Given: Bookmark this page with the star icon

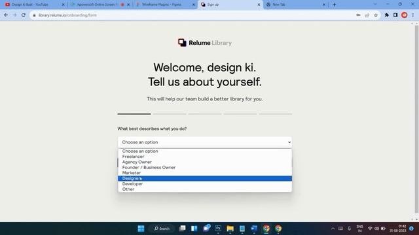Looking at the screenshot, I should point(376,15).
